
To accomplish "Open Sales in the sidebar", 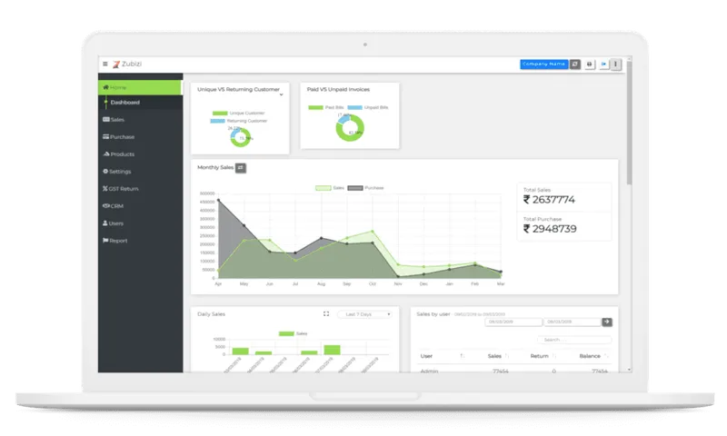I will click(x=114, y=120).
